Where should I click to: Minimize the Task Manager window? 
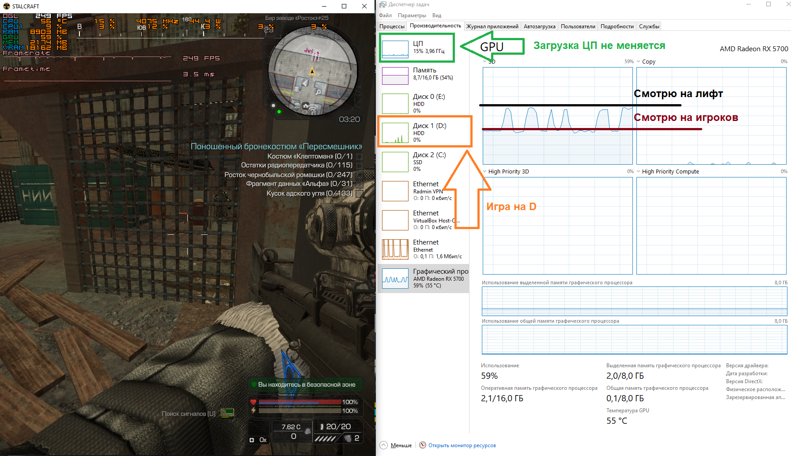pos(749,4)
